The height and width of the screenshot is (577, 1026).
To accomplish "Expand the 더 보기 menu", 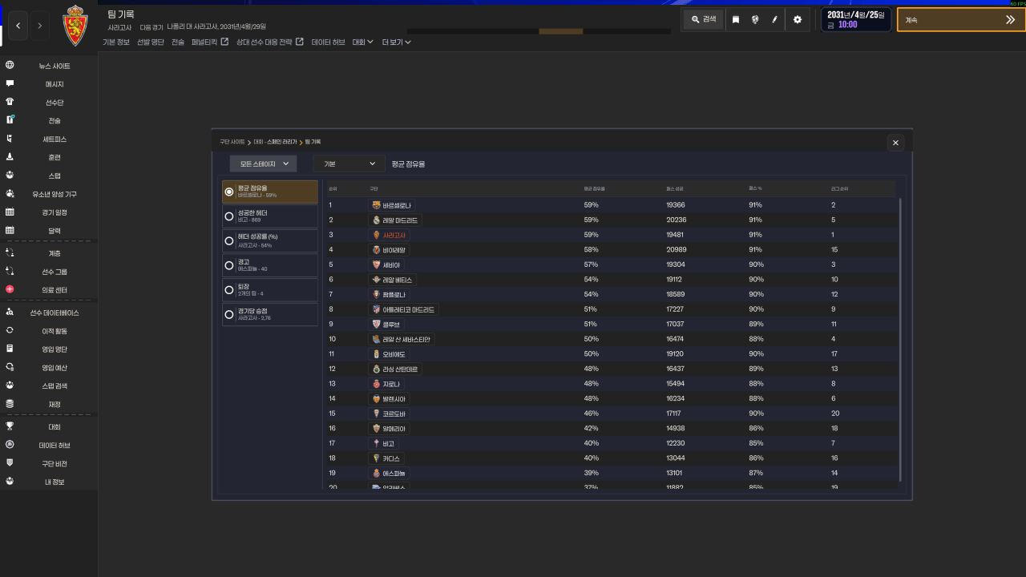I will click(397, 42).
